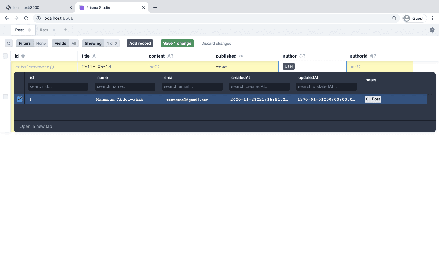Toggle the select-all checkbox in the Post header

5,56
